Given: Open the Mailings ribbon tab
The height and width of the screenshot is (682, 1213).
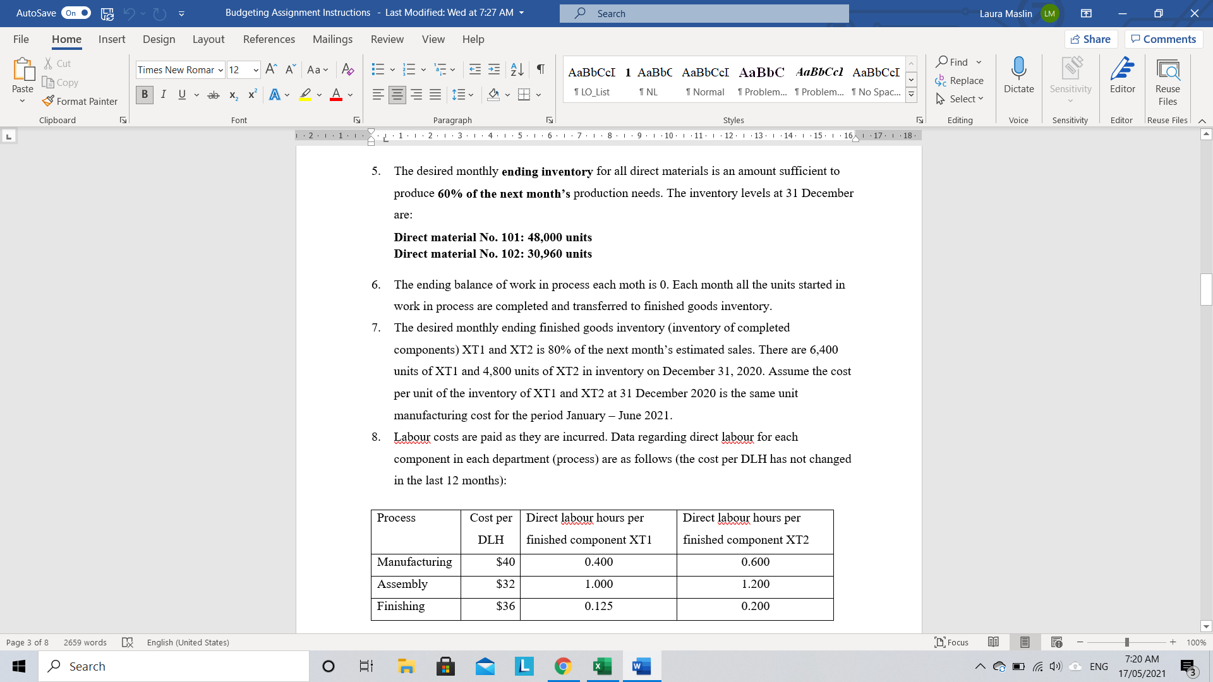Looking at the screenshot, I should click(x=332, y=39).
